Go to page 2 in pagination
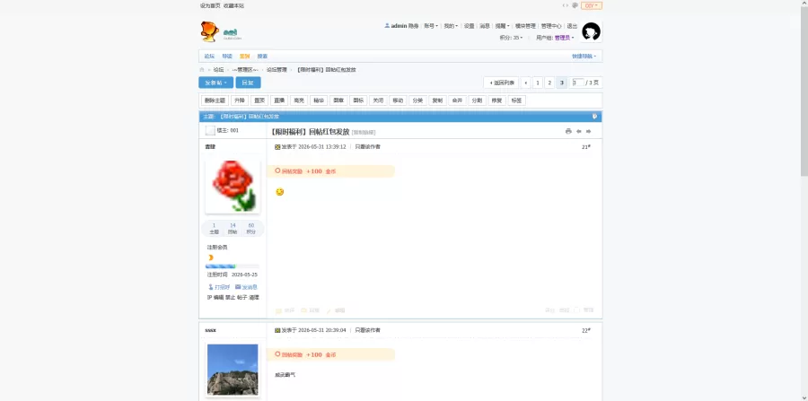Viewport: 808px width, 401px height. (x=549, y=83)
